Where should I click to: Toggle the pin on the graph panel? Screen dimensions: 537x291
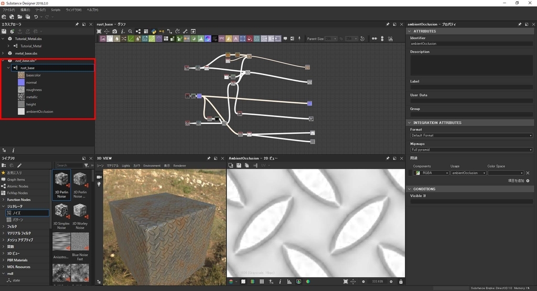pos(388,24)
